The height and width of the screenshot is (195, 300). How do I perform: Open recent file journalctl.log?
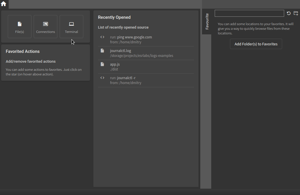146,53
